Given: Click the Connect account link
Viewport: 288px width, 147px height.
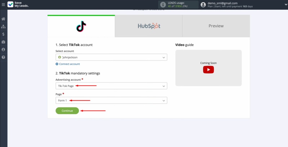Looking at the screenshot, I should (x=69, y=64).
